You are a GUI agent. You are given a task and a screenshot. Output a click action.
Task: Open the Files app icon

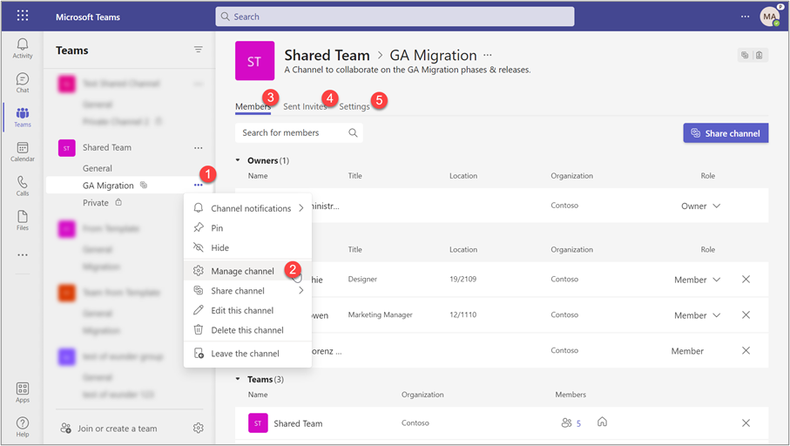pyautogui.click(x=23, y=220)
